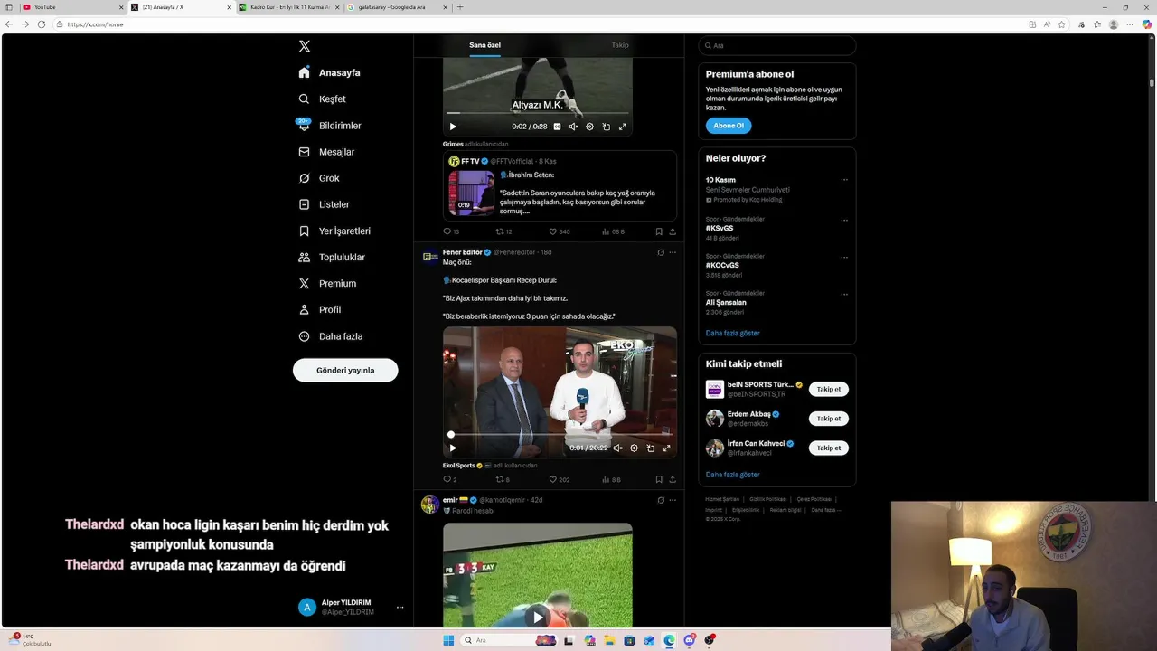Open Grok icon on emir's post
The image size is (1157, 651).
pyautogui.click(x=661, y=500)
